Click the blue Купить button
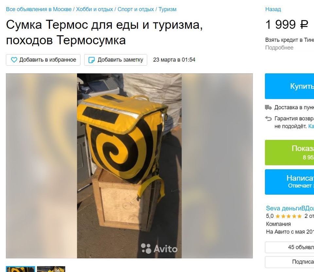 [289, 86]
